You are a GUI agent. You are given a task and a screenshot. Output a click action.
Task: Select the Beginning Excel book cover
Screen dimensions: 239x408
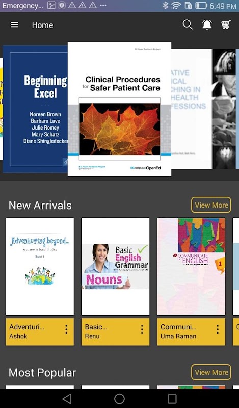coord(35,109)
